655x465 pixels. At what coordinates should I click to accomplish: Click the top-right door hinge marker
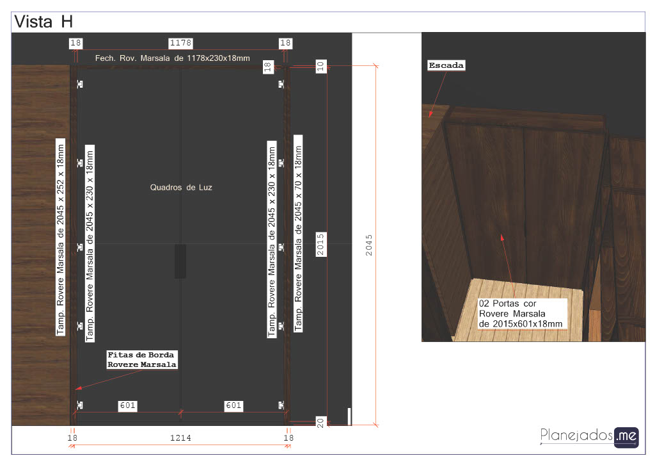(281, 85)
